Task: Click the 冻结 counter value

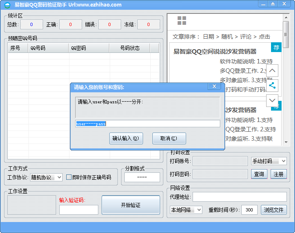Action: [149, 24]
